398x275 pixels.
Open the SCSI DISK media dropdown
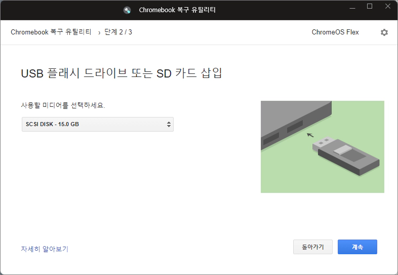[98, 124]
